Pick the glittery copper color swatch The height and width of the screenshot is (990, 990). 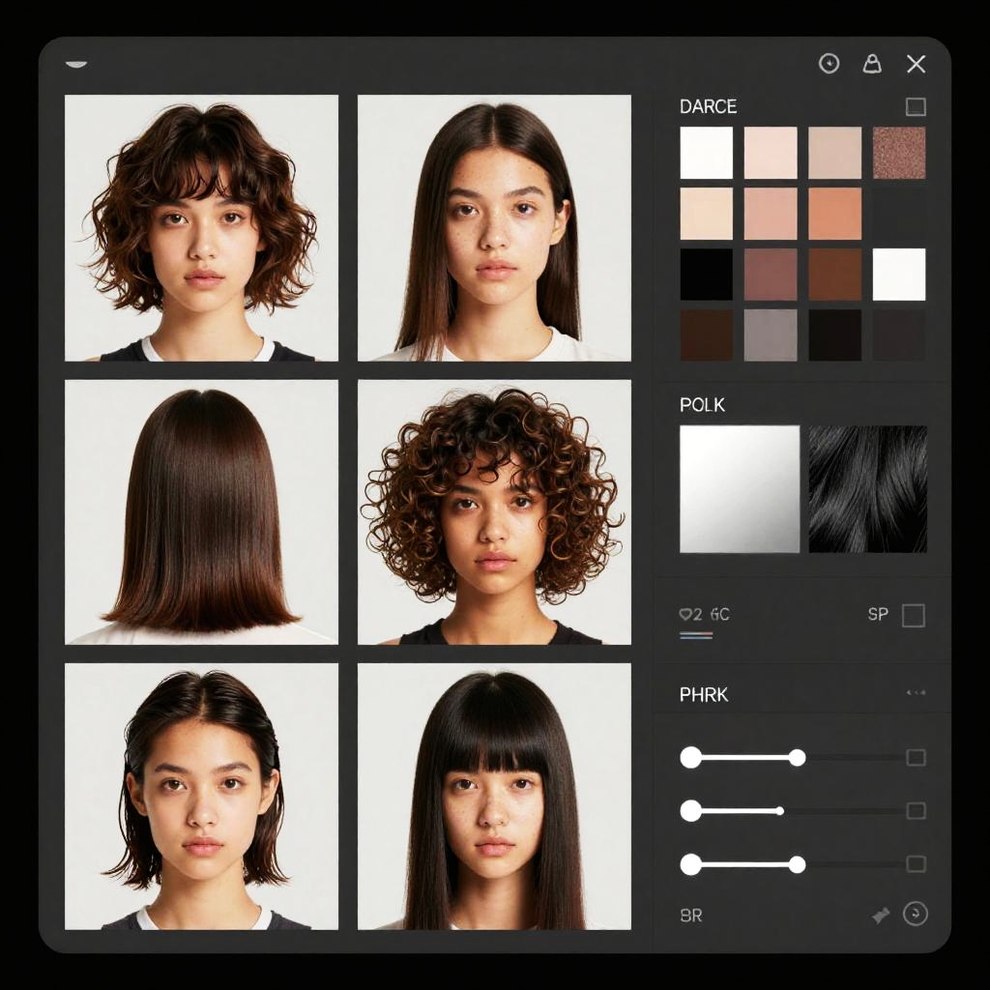[x=899, y=153]
